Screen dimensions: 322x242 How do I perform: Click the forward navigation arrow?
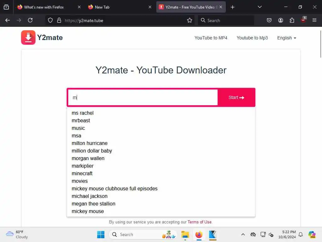tap(19, 20)
